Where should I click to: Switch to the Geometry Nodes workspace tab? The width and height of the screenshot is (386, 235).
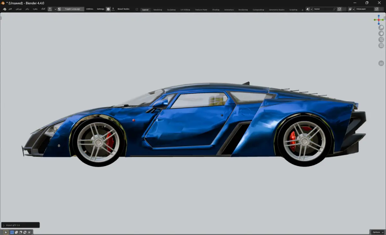point(277,10)
